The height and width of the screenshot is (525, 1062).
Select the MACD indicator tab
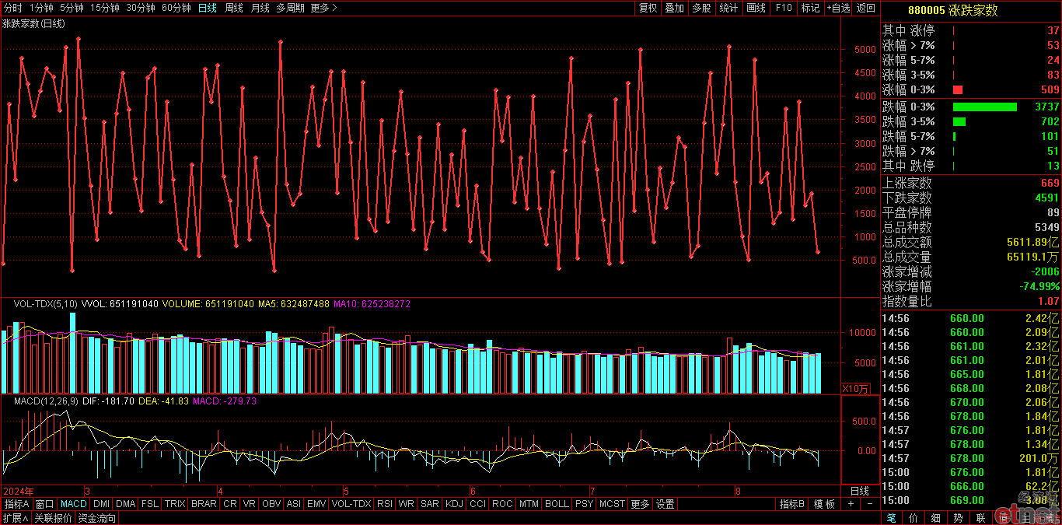(74, 504)
